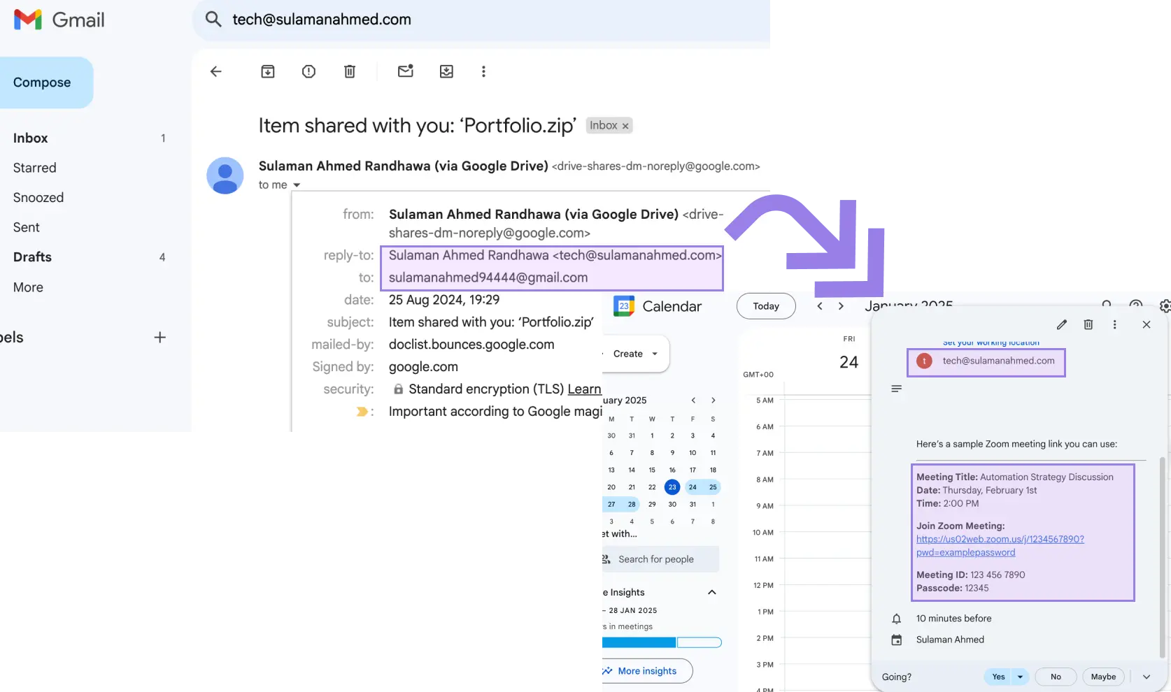Respond Maybe to the event
Screen dimensions: 1171x692
point(1103,677)
